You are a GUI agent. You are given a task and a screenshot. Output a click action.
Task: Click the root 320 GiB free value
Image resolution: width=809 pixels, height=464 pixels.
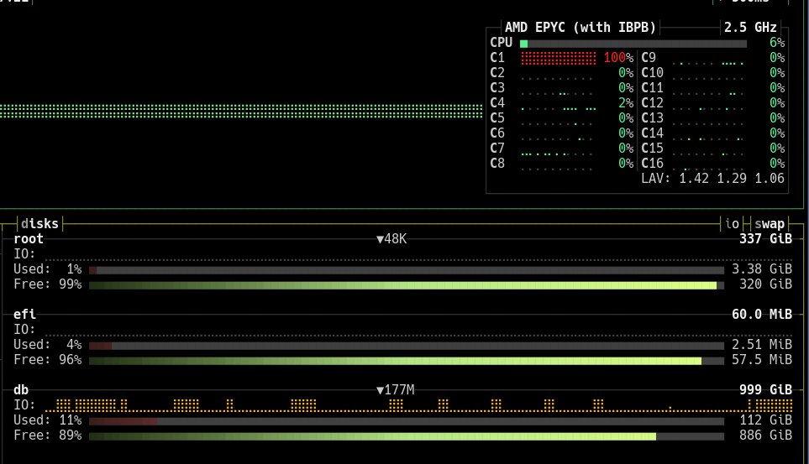pos(765,284)
